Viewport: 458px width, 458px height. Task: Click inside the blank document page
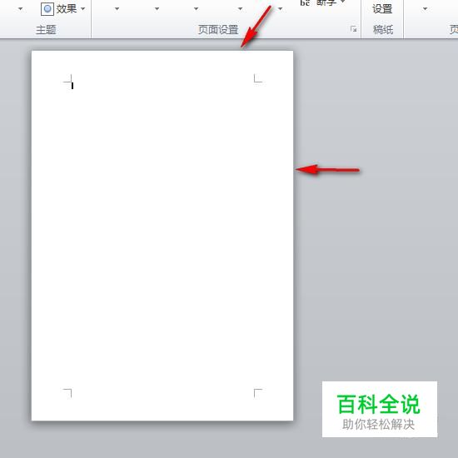[x=162, y=236]
